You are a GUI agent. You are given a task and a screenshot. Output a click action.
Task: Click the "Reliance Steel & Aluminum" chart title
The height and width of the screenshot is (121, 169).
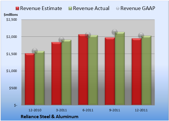point(49,117)
